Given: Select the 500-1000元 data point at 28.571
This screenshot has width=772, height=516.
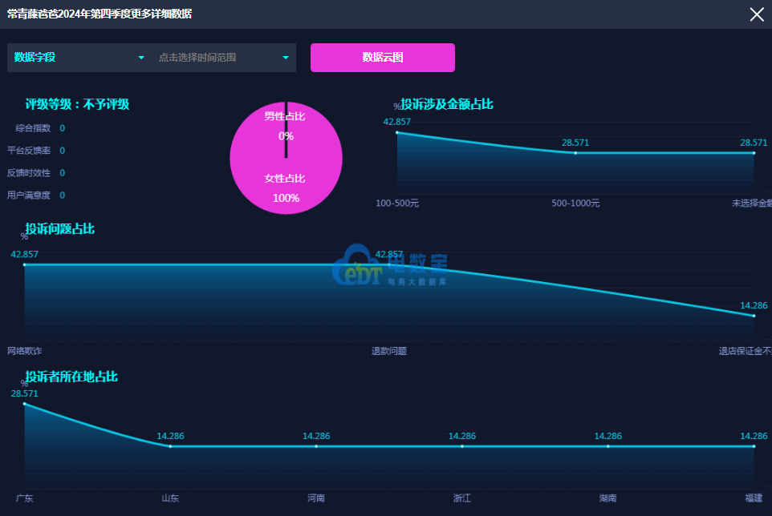Looking at the screenshot, I should point(575,152).
